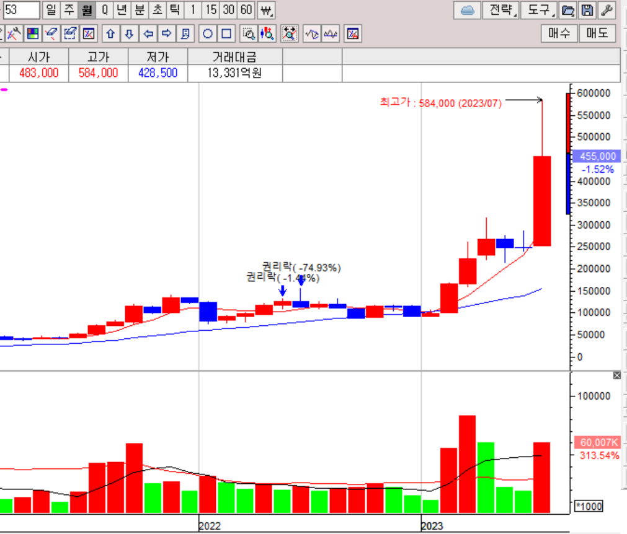Click the down arrow toolbar icon
The height and width of the screenshot is (534, 627).
click(129, 33)
